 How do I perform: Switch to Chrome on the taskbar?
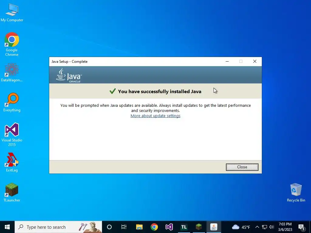click(x=154, y=227)
